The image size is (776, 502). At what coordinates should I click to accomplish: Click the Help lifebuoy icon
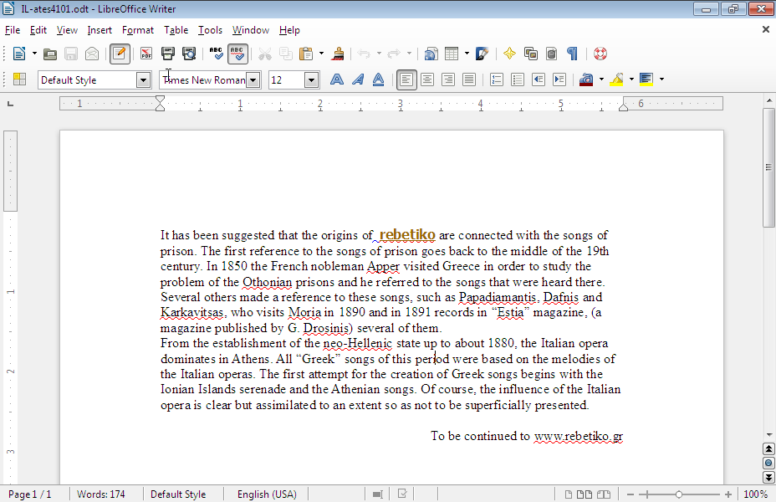pos(600,54)
